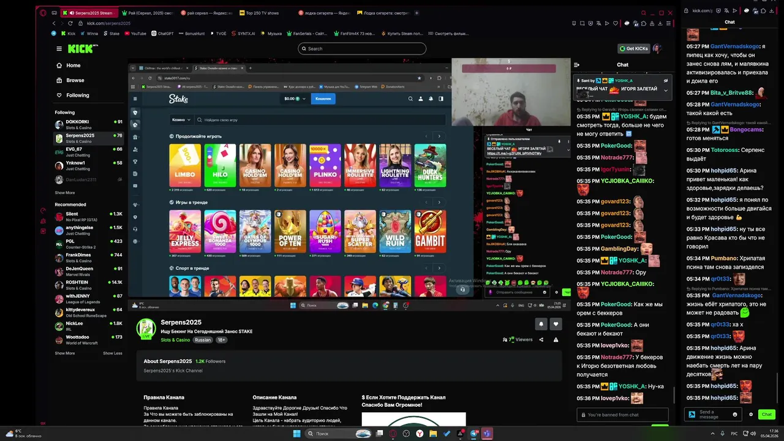The image size is (784, 441).
Task: Open BonusHunt bookmark
Action: click(x=192, y=34)
